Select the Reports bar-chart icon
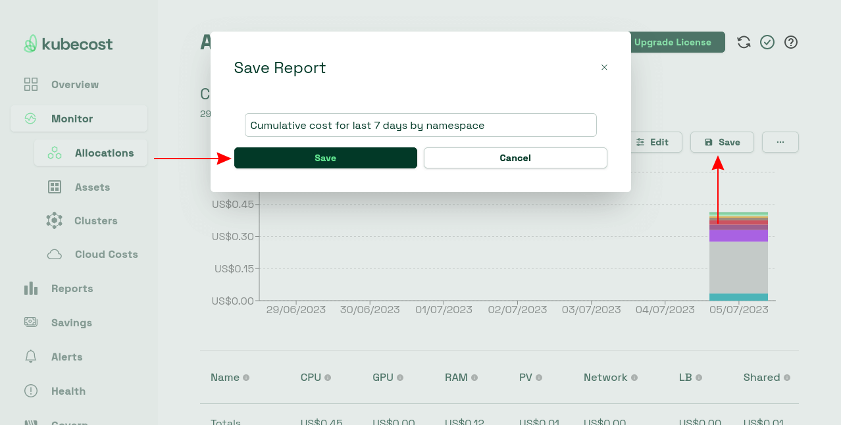Screen dimensions: 841x425 [30, 288]
